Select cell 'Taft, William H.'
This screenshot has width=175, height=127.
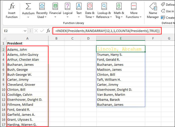121,79
